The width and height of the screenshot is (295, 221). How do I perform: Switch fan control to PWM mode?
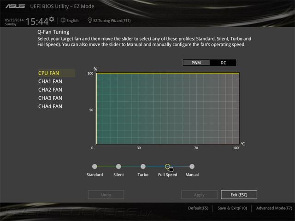point(196,63)
